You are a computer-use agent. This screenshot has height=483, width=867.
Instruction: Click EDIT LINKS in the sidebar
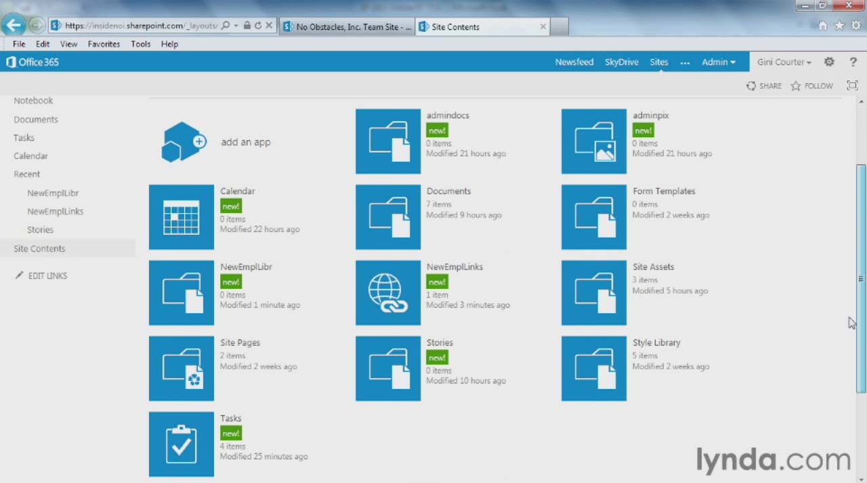(47, 276)
